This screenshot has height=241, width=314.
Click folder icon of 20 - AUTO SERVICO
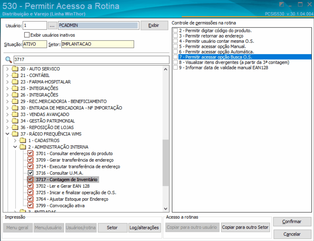tap(15, 69)
